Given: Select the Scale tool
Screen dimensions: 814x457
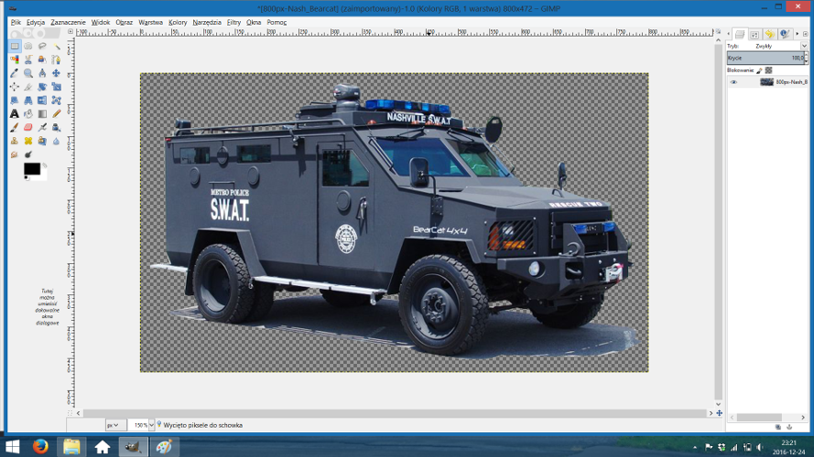Looking at the screenshot, I should coord(56,87).
